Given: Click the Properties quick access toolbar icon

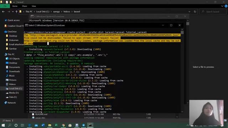Looking at the screenshot, I should point(7,2).
